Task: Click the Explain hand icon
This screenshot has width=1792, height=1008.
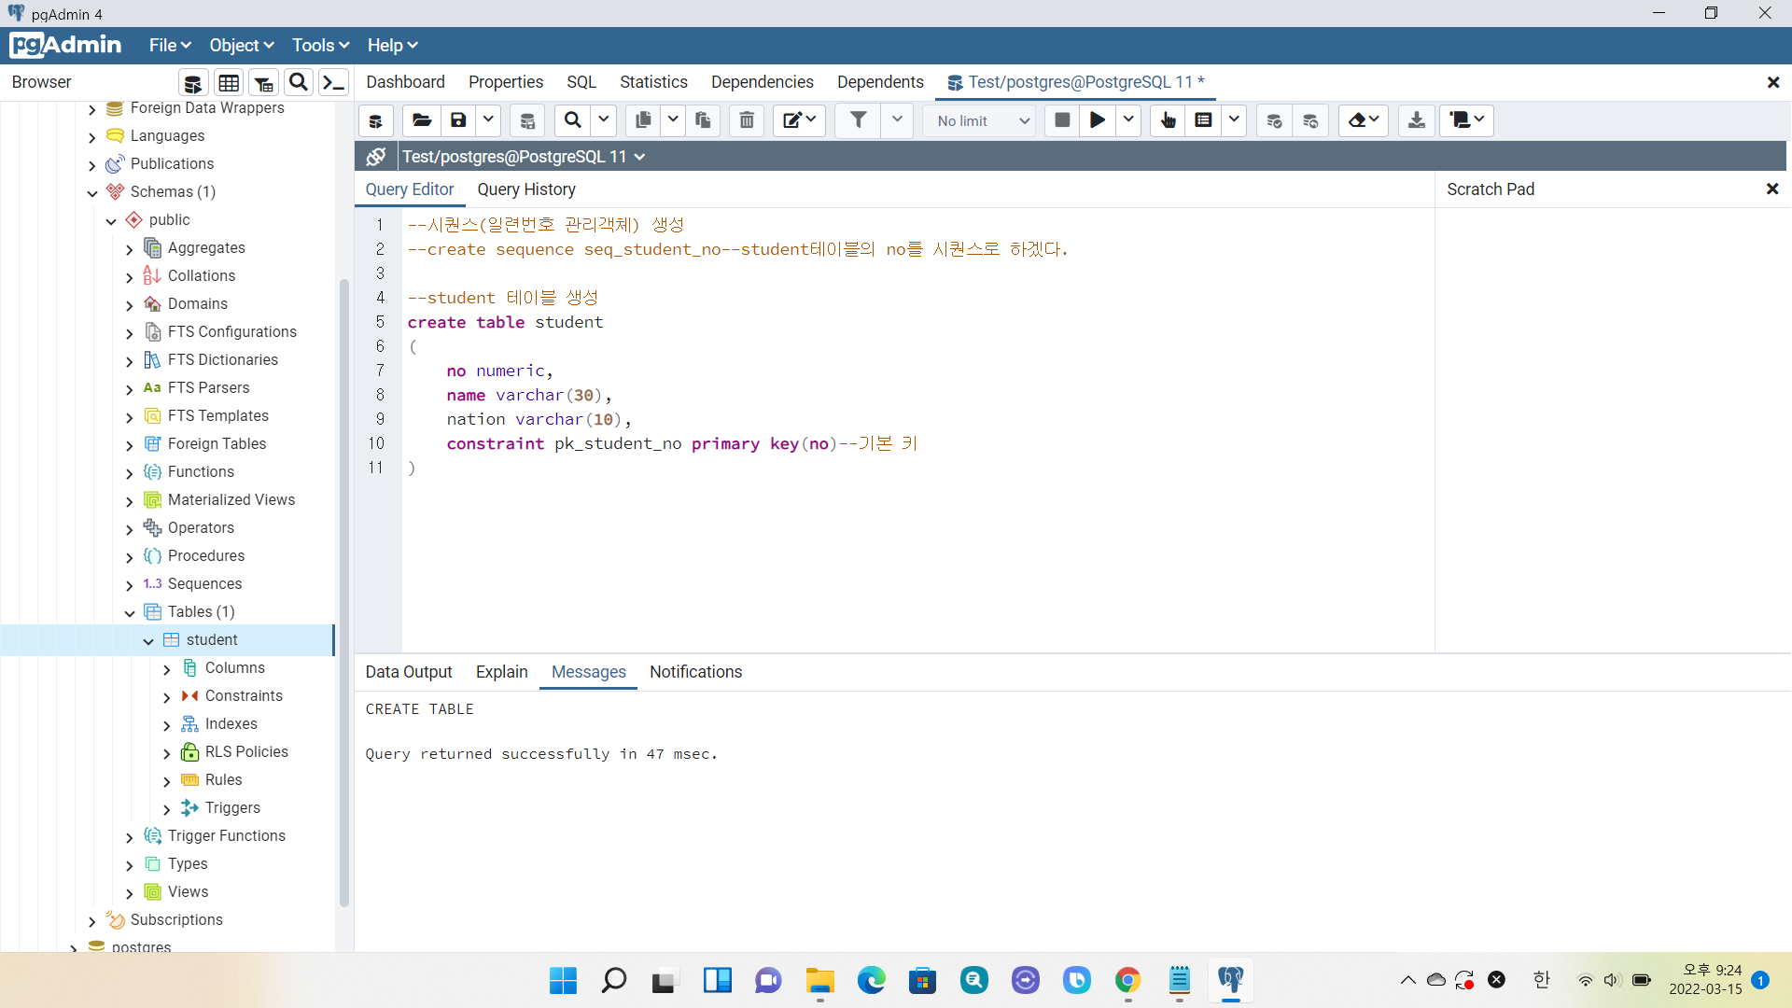Action: point(1168,120)
